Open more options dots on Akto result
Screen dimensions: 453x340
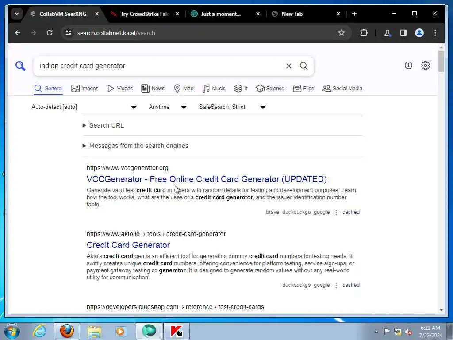[x=336, y=286]
